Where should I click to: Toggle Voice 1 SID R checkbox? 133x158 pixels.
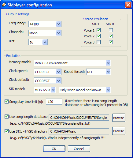pyautogui.click(x=111, y=30)
